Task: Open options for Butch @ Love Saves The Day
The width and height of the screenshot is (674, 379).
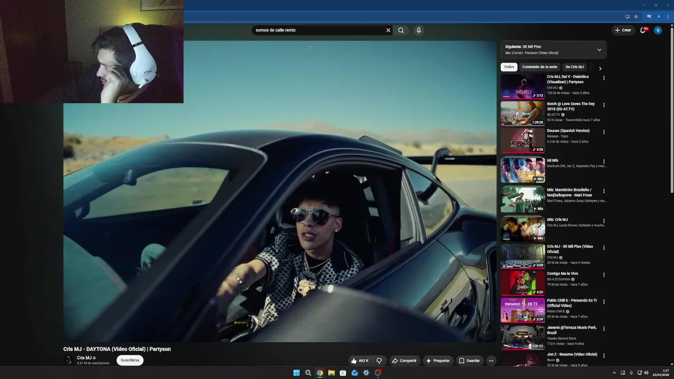Action: pos(604,105)
